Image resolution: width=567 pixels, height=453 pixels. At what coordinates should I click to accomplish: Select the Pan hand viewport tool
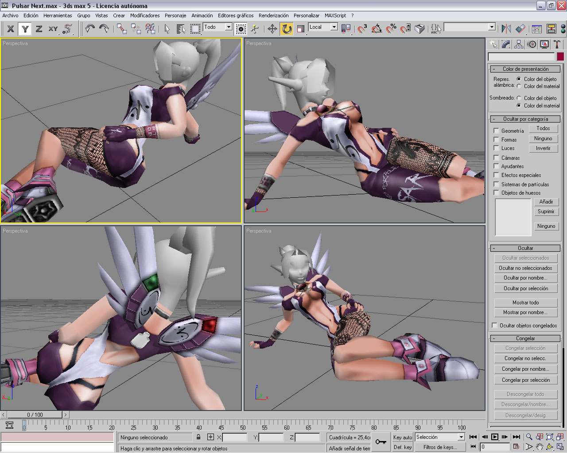(x=539, y=447)
